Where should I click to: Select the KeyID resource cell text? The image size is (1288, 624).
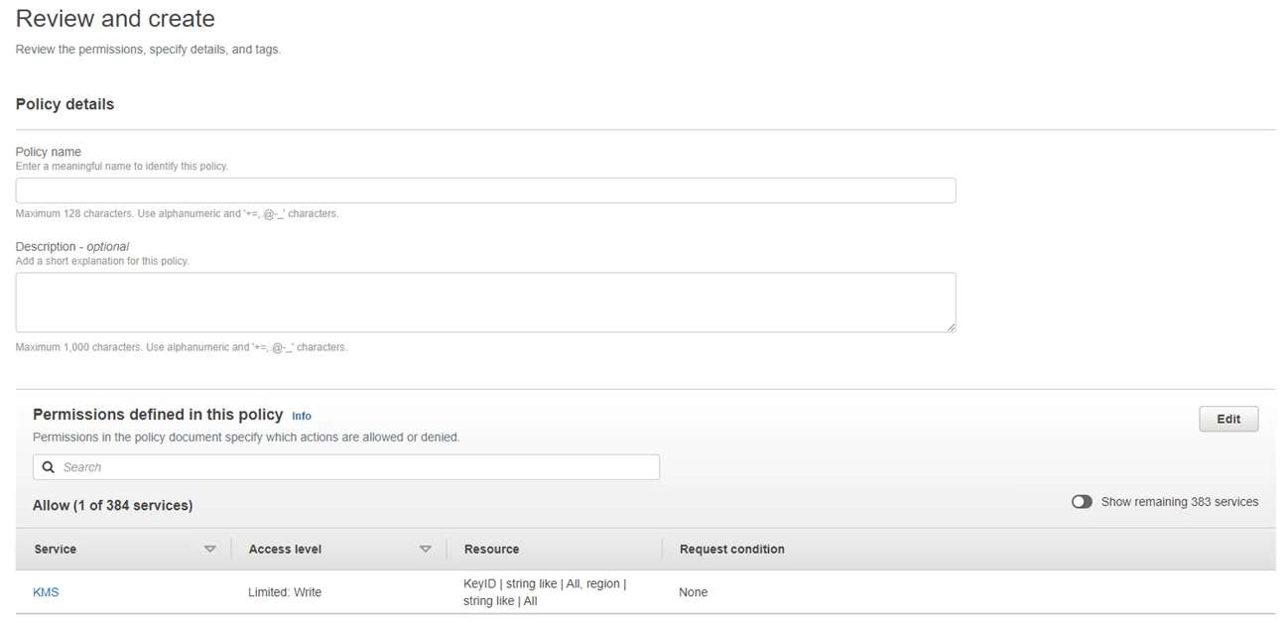point(545,592)
